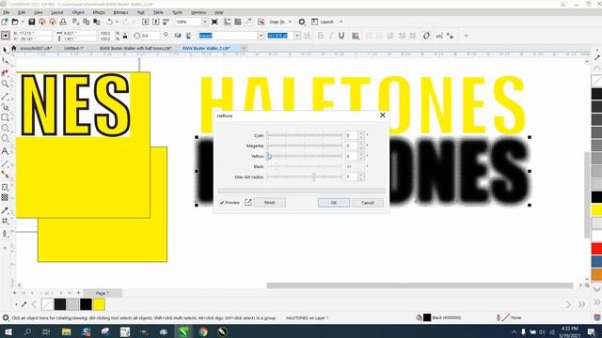
Task: Click the Text properties icon next to Underline
Action: [356, 36]
